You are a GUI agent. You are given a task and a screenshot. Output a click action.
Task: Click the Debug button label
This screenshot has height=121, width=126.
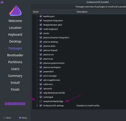point(24,118)
